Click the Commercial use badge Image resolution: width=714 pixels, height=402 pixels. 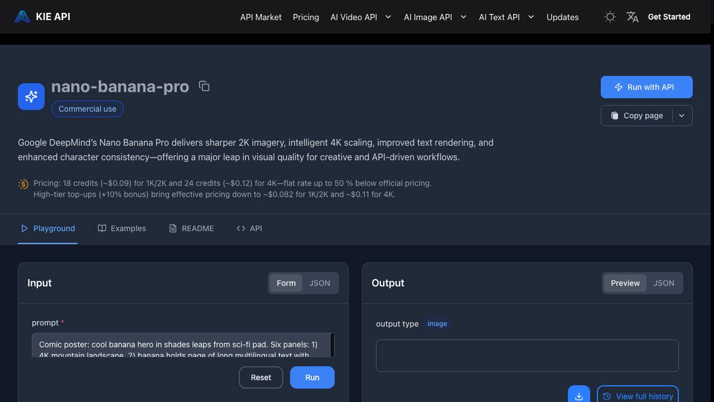[x=88, y=109]
